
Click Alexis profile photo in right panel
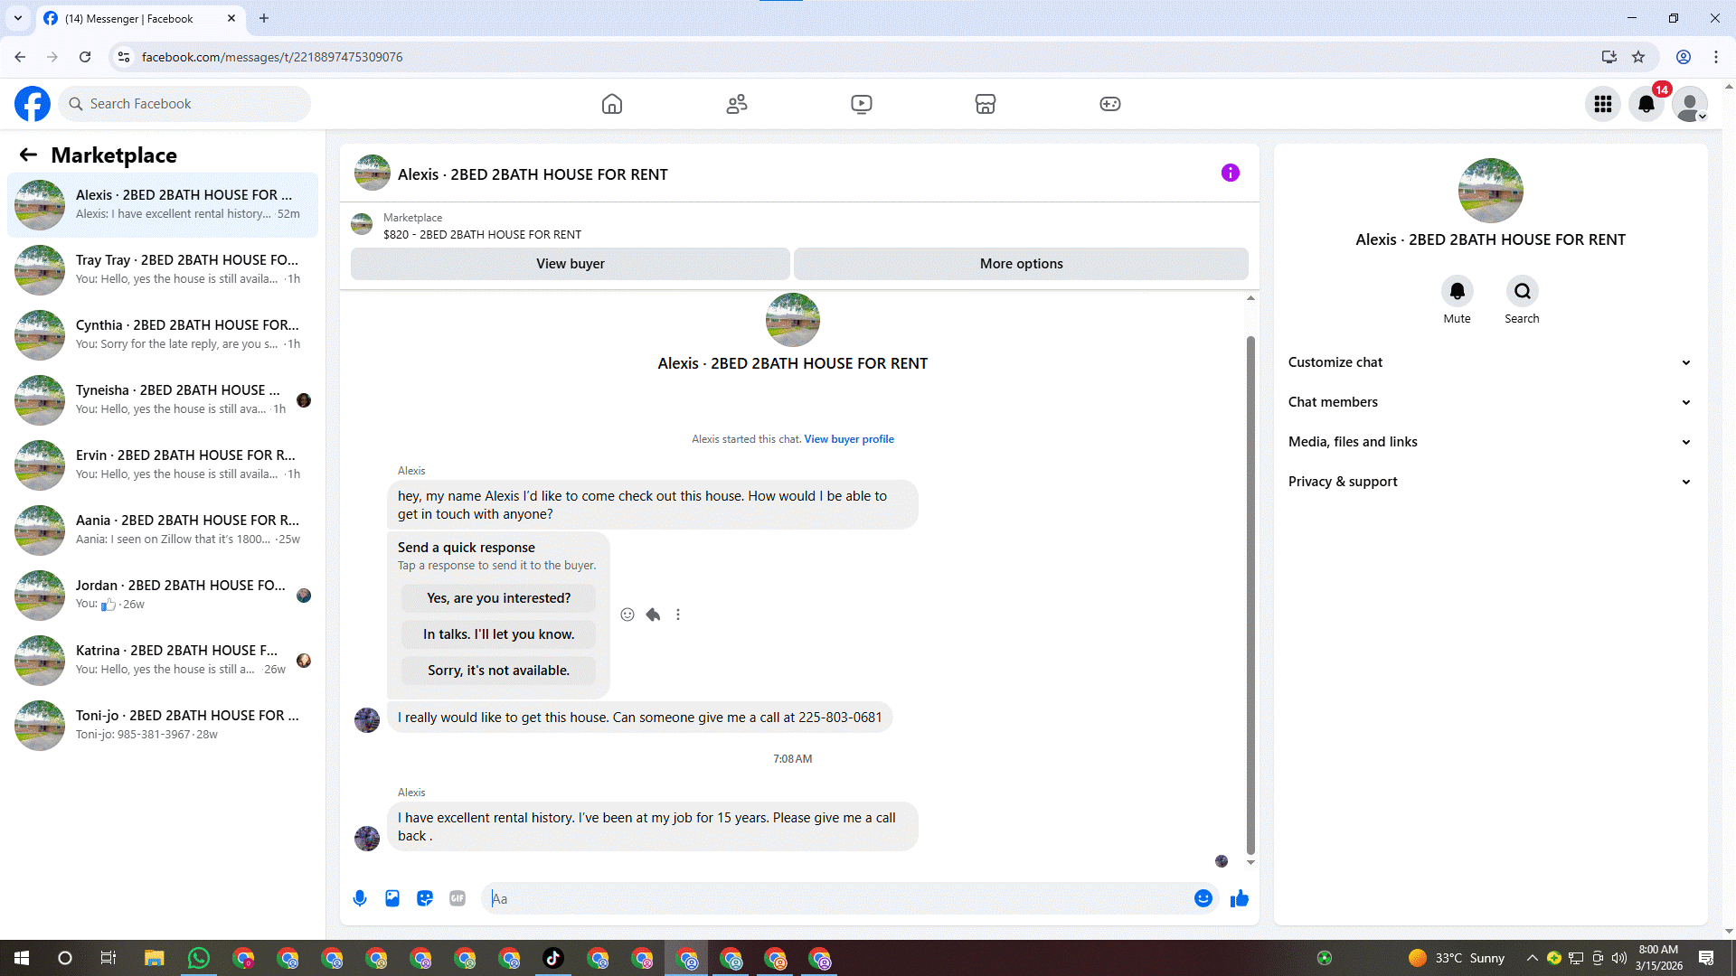1491,191
